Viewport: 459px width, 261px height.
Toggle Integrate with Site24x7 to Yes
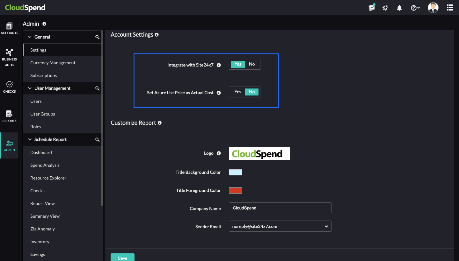238,64
